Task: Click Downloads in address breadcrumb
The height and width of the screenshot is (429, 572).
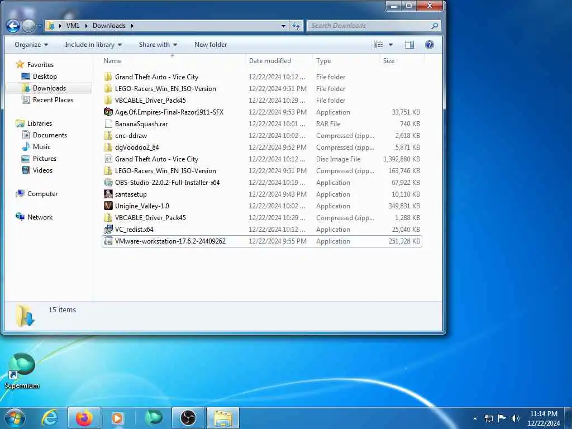Action: [109, 26]
